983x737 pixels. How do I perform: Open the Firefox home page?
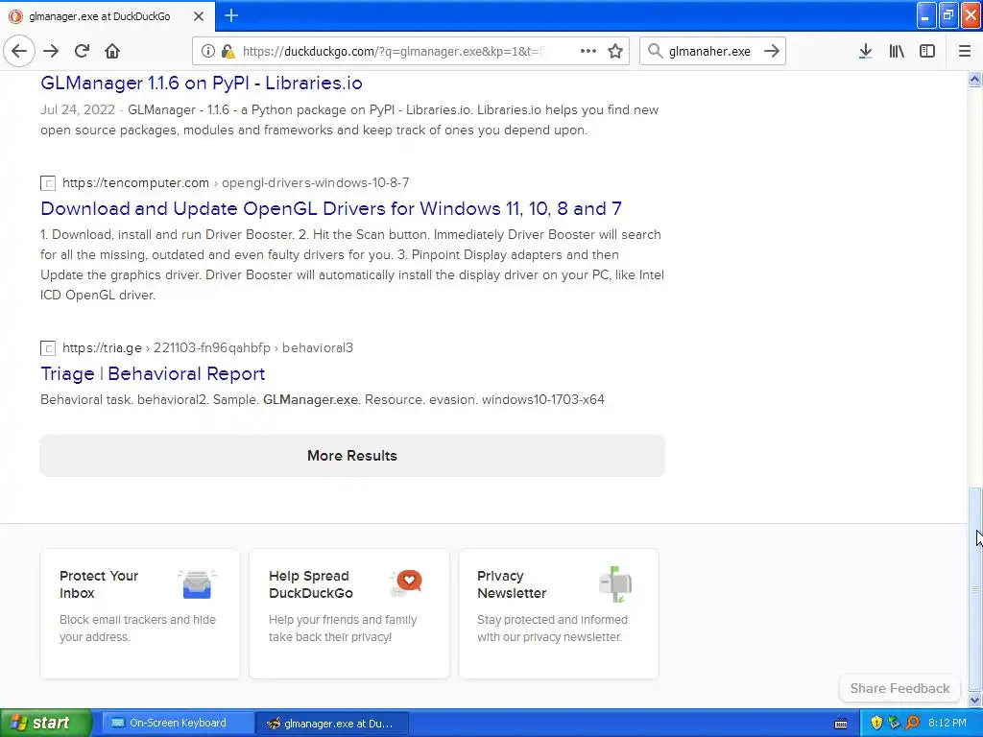click(x=112, y=51)
